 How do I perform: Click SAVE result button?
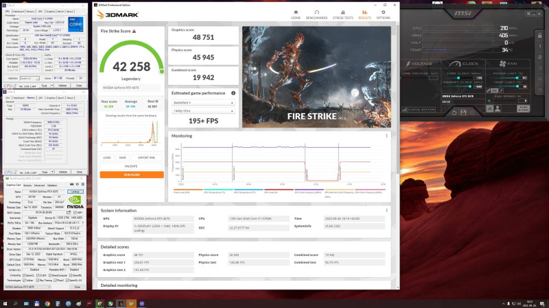pyautogui.click(x=122, y=157)
